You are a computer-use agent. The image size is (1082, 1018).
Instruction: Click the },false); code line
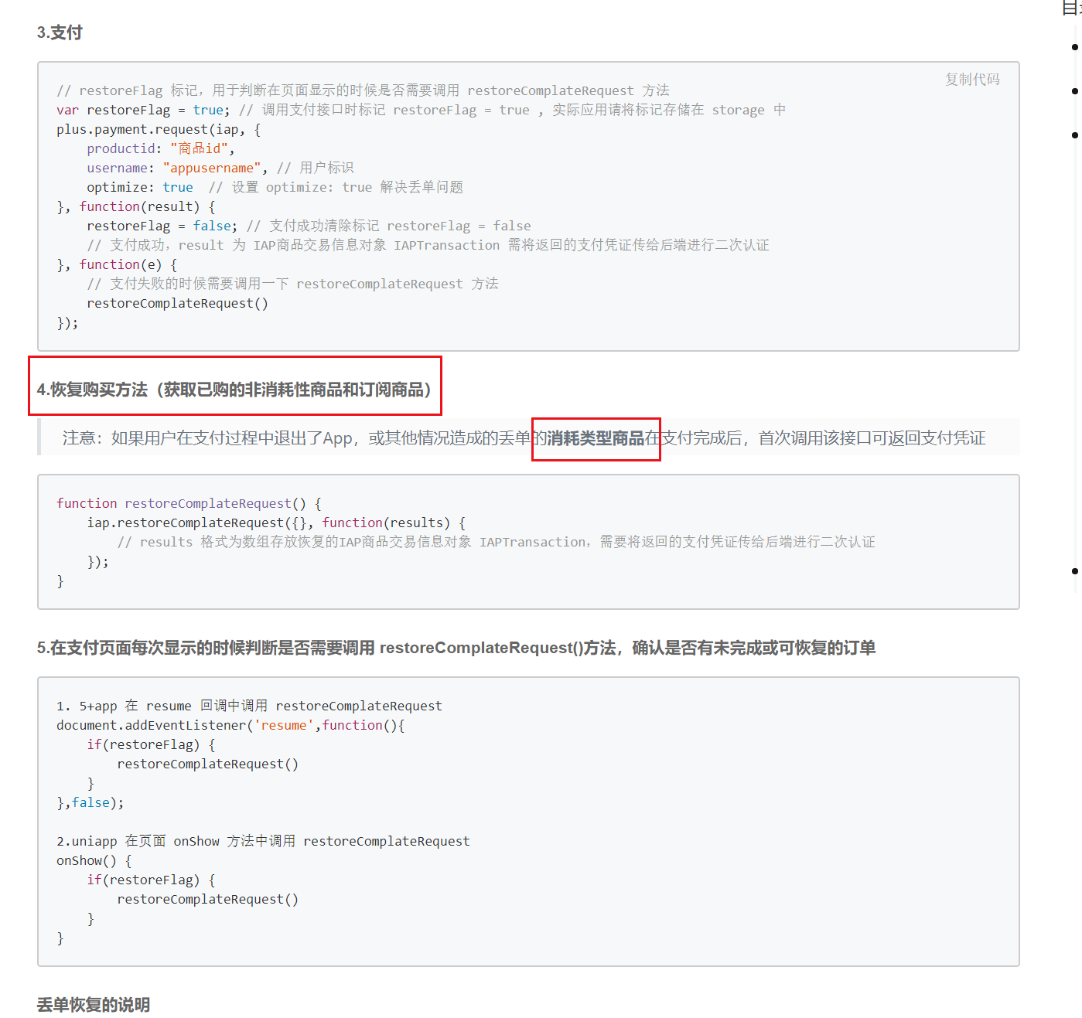point(90,802)
